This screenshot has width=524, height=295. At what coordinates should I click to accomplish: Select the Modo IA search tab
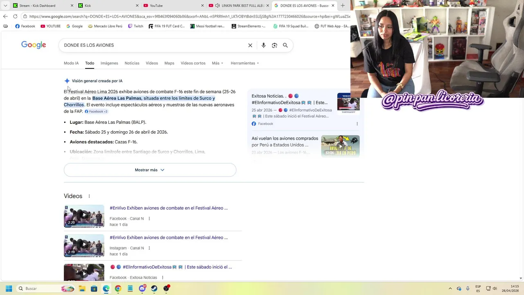[x=71, y=63]
